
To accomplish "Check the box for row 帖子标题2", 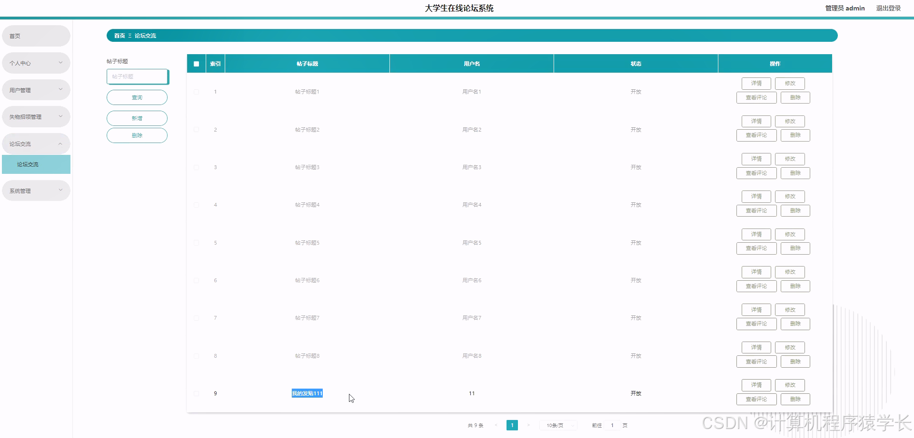I will coord(196,130).
